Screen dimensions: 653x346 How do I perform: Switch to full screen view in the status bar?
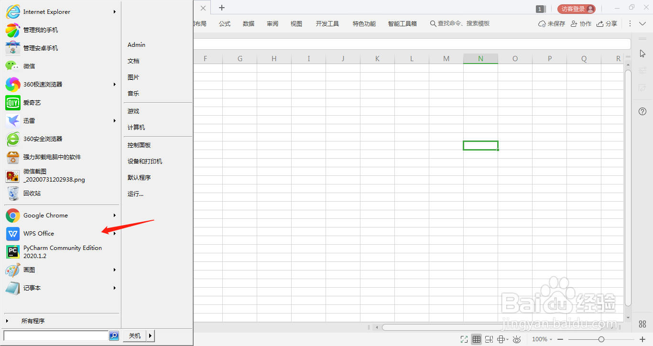click(464, 339)
